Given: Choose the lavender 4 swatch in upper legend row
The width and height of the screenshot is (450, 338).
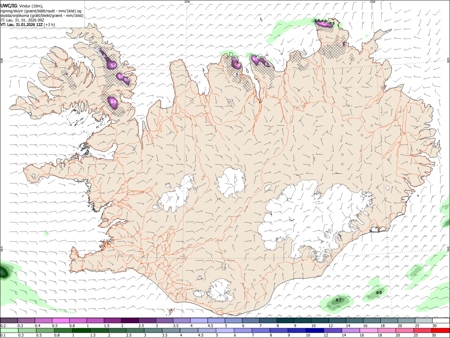Looking at the screenshot, I should pos(199,320).
